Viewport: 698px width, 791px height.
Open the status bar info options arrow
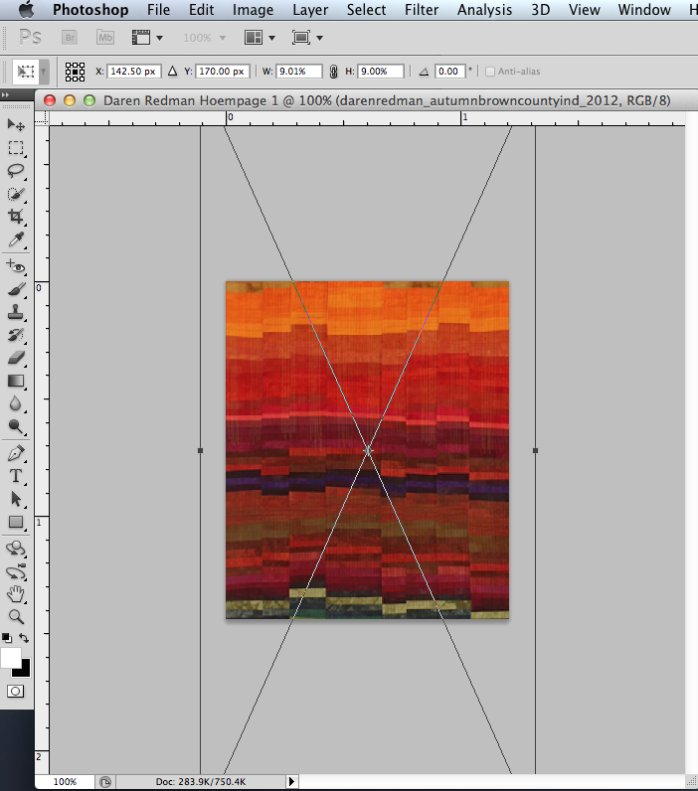(x=291, y=781)
